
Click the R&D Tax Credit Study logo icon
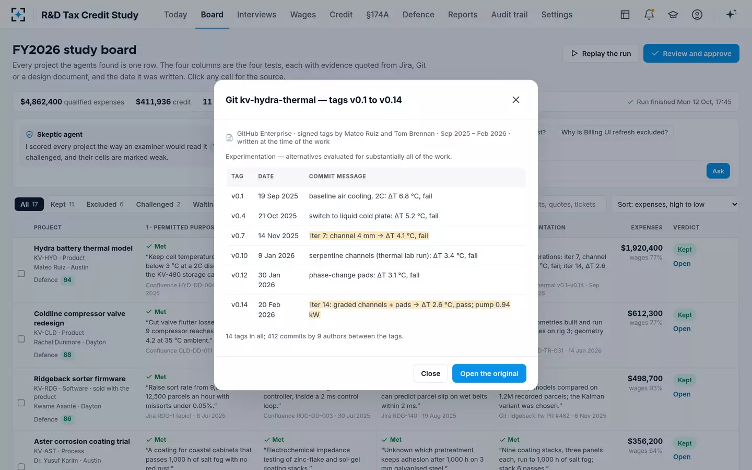click(18, 15)
